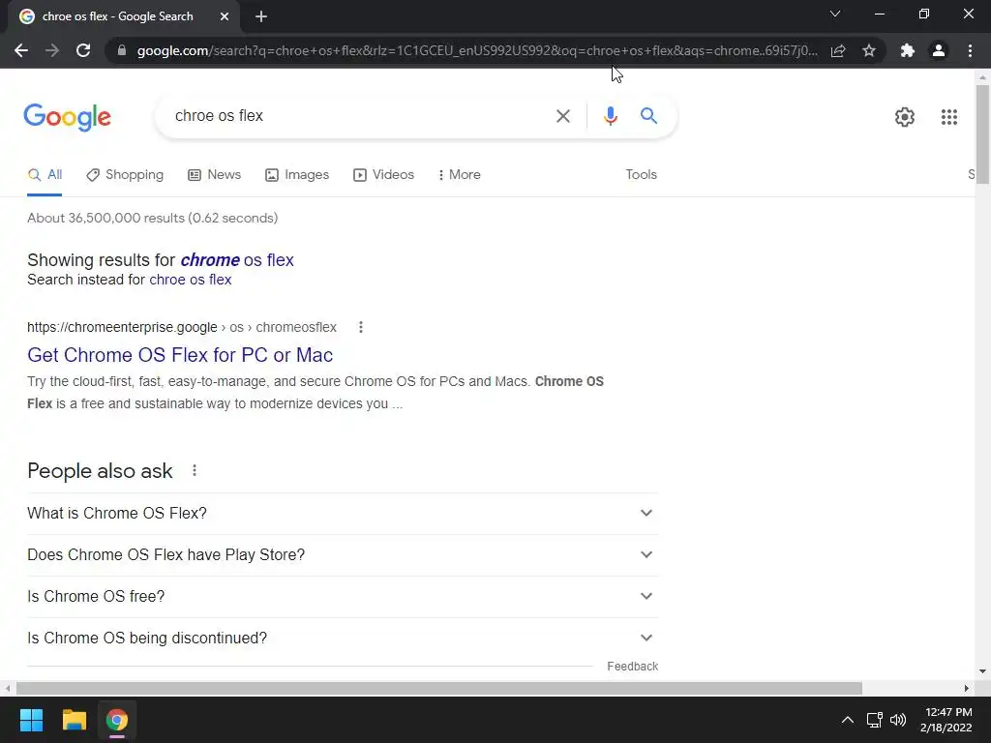Open File Explorer from the taskbar
Image resolution: width=991 pixels, height=743 pixels.
74,720
